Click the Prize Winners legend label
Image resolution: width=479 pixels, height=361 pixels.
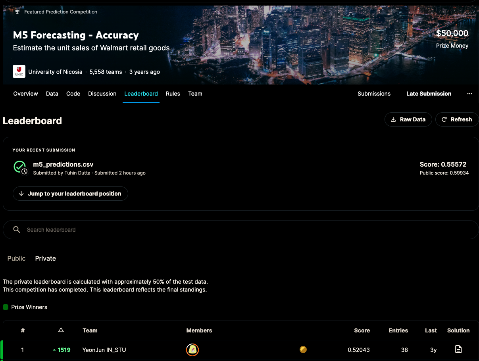pyautogui.click(x=29, y=307)
